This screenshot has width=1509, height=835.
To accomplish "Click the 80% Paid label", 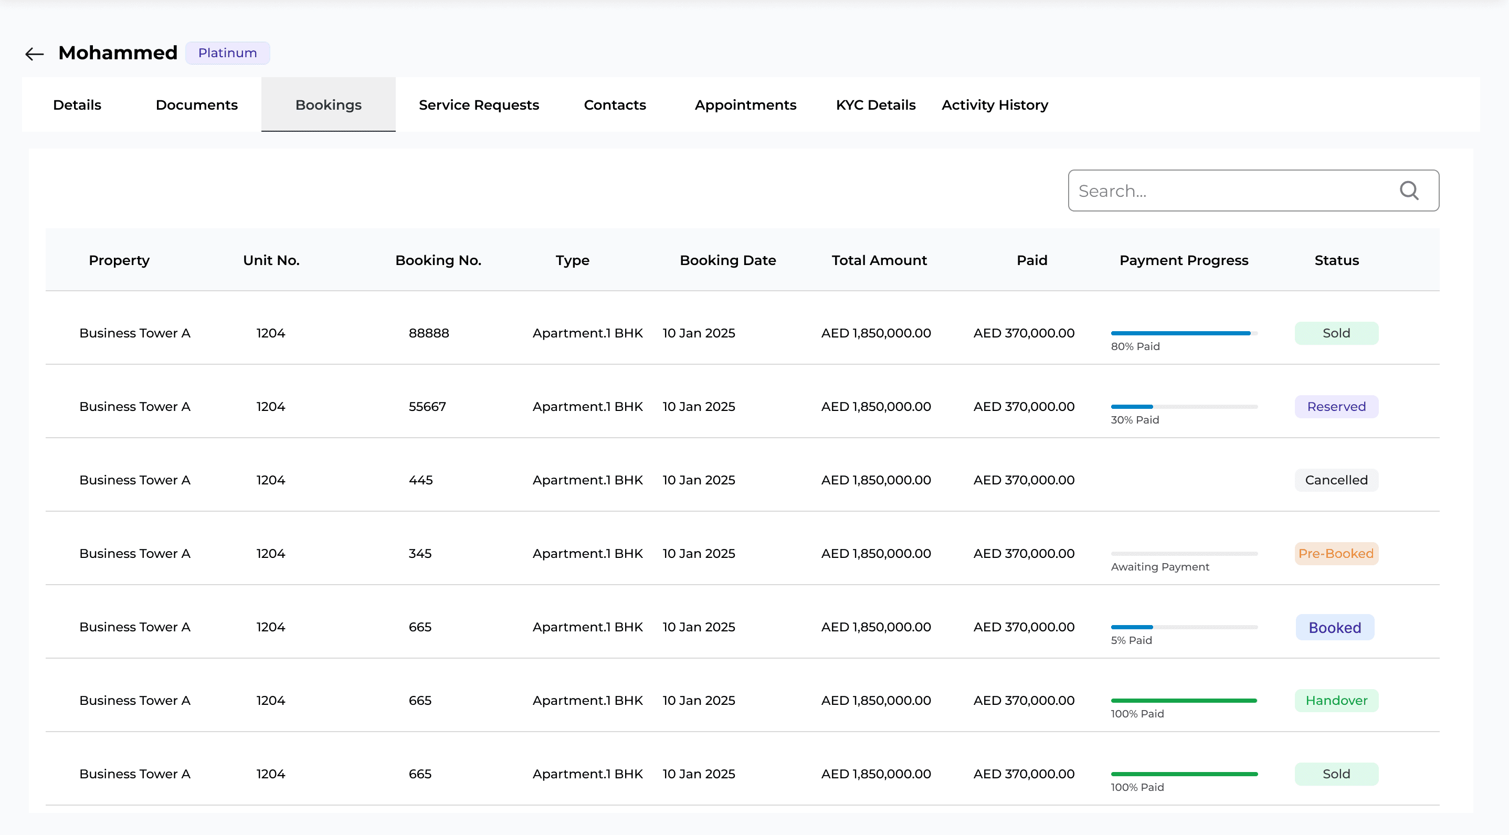I will pos(1135,346).
